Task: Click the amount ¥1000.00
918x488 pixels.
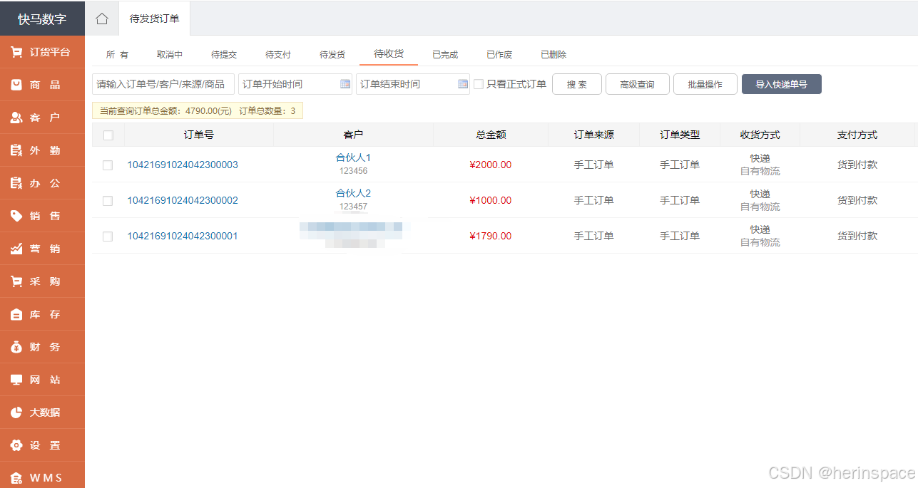Action: [491, 201]
